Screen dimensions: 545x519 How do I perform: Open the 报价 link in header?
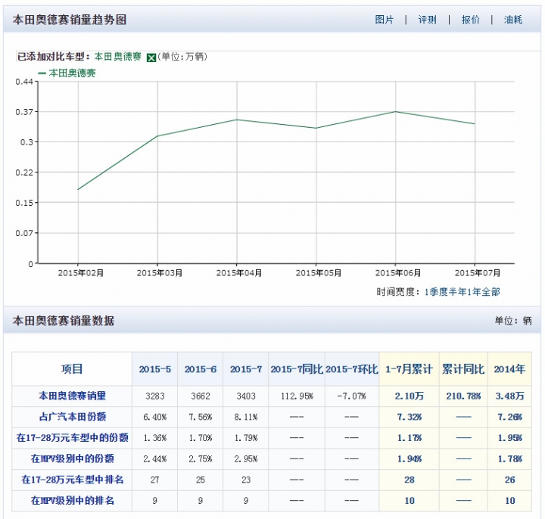470,20
